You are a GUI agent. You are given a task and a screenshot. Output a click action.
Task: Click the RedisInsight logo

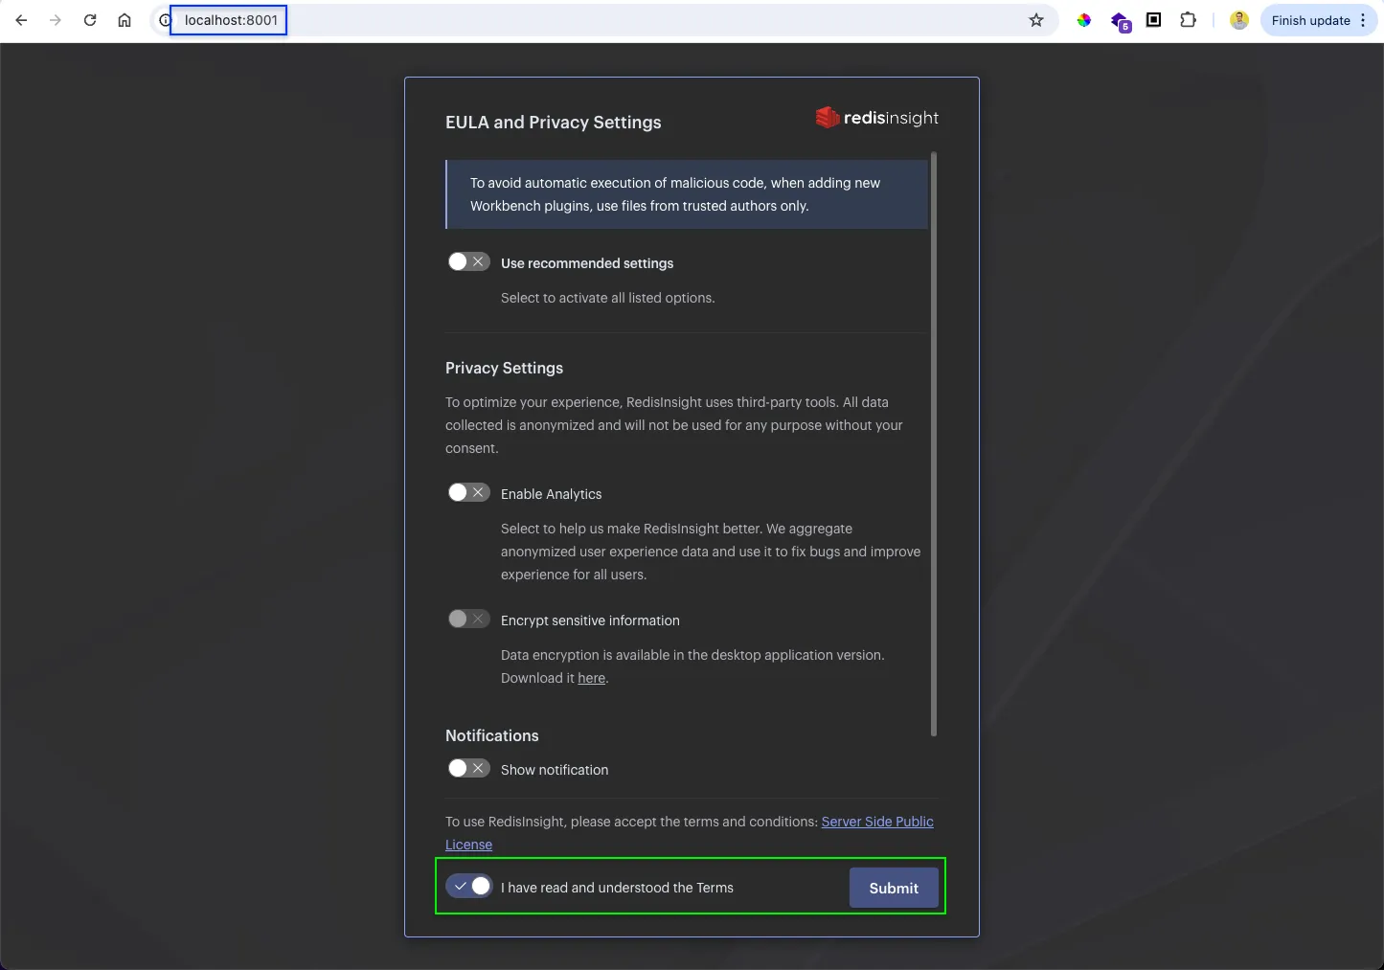tap(876, 118)
